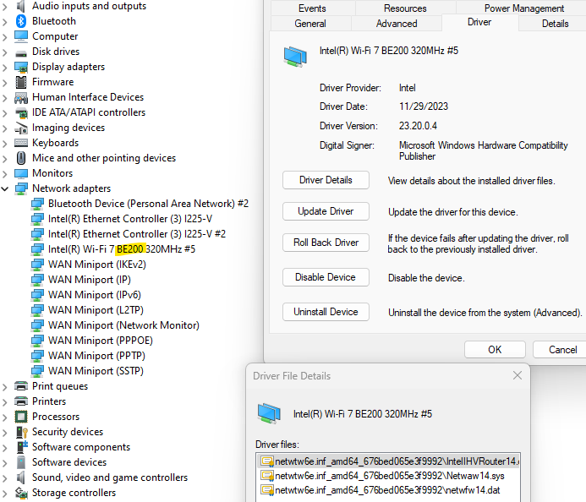The image size is (586, 502).
Task: Expand the Keyboards node
Action: (5, 143)
